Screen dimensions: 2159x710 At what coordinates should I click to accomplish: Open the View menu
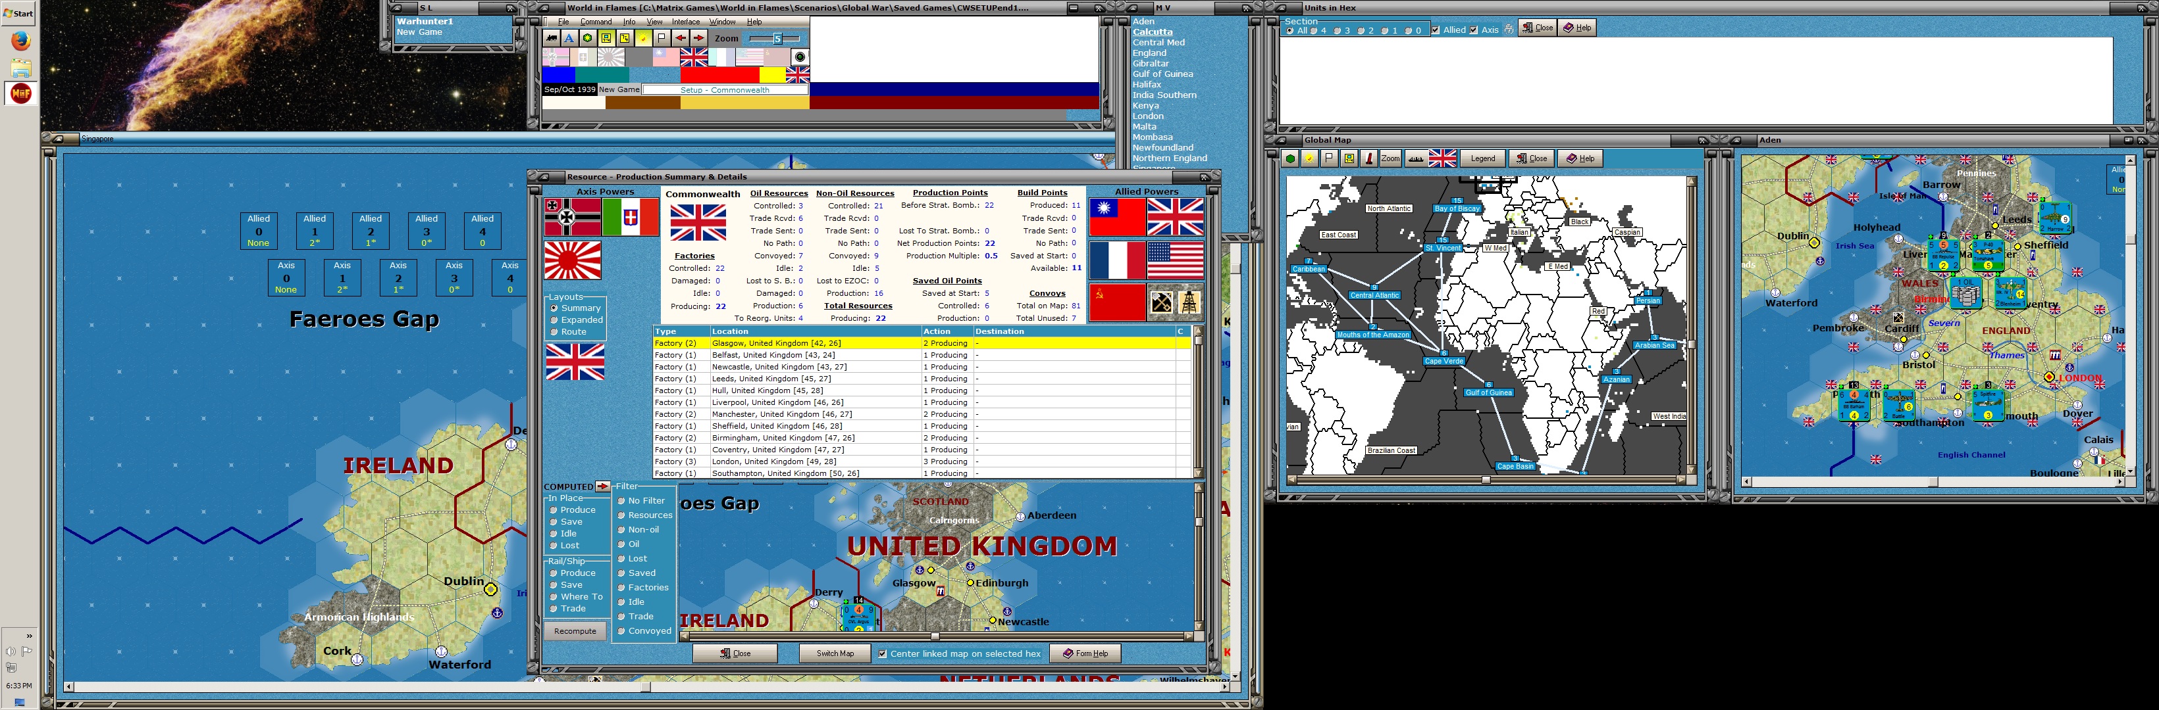click(654, 22)
